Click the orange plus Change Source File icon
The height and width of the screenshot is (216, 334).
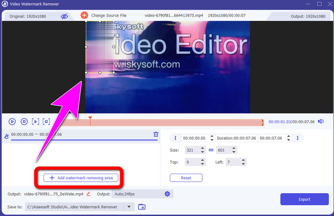pos(84,15)
